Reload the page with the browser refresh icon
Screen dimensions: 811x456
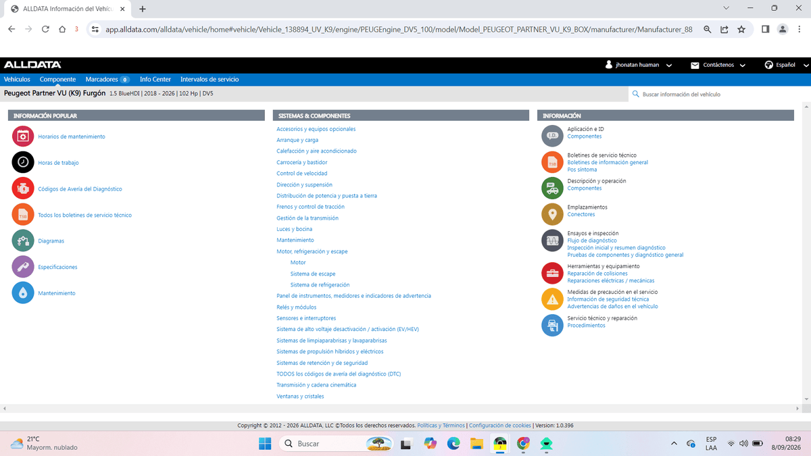tap(45, 29)
